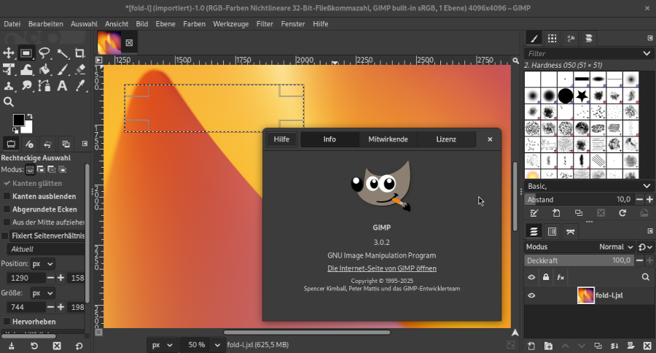Image resolution: width=656 pixels, height=353 pixels.
Task: Select the Free Select lasso tool
Action: coord(44,53)
